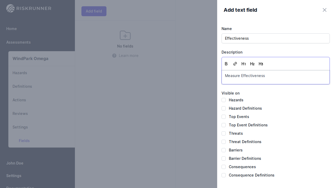Click the empty folder plus icon
334x188 pixels.
coord(125,35)
